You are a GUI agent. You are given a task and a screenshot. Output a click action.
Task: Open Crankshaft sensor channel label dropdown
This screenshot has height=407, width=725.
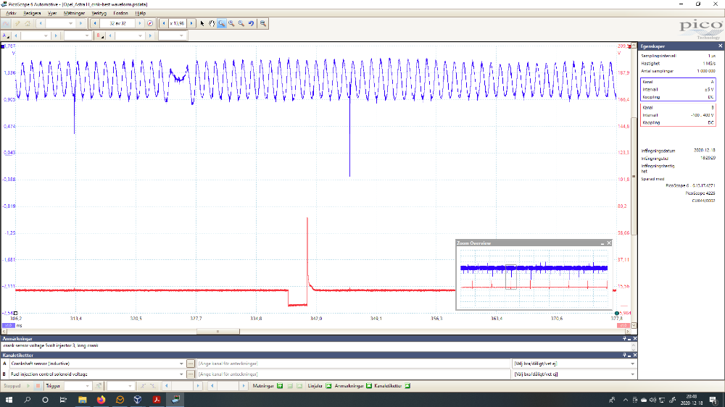[x=182, y=364]
